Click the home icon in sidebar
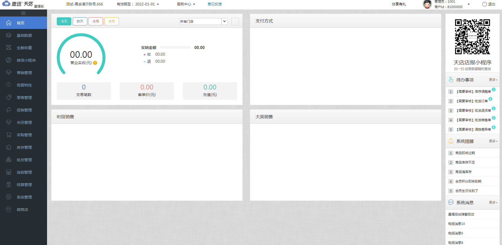The height and width of the screenshot is (245, 502). pos(9,23)
